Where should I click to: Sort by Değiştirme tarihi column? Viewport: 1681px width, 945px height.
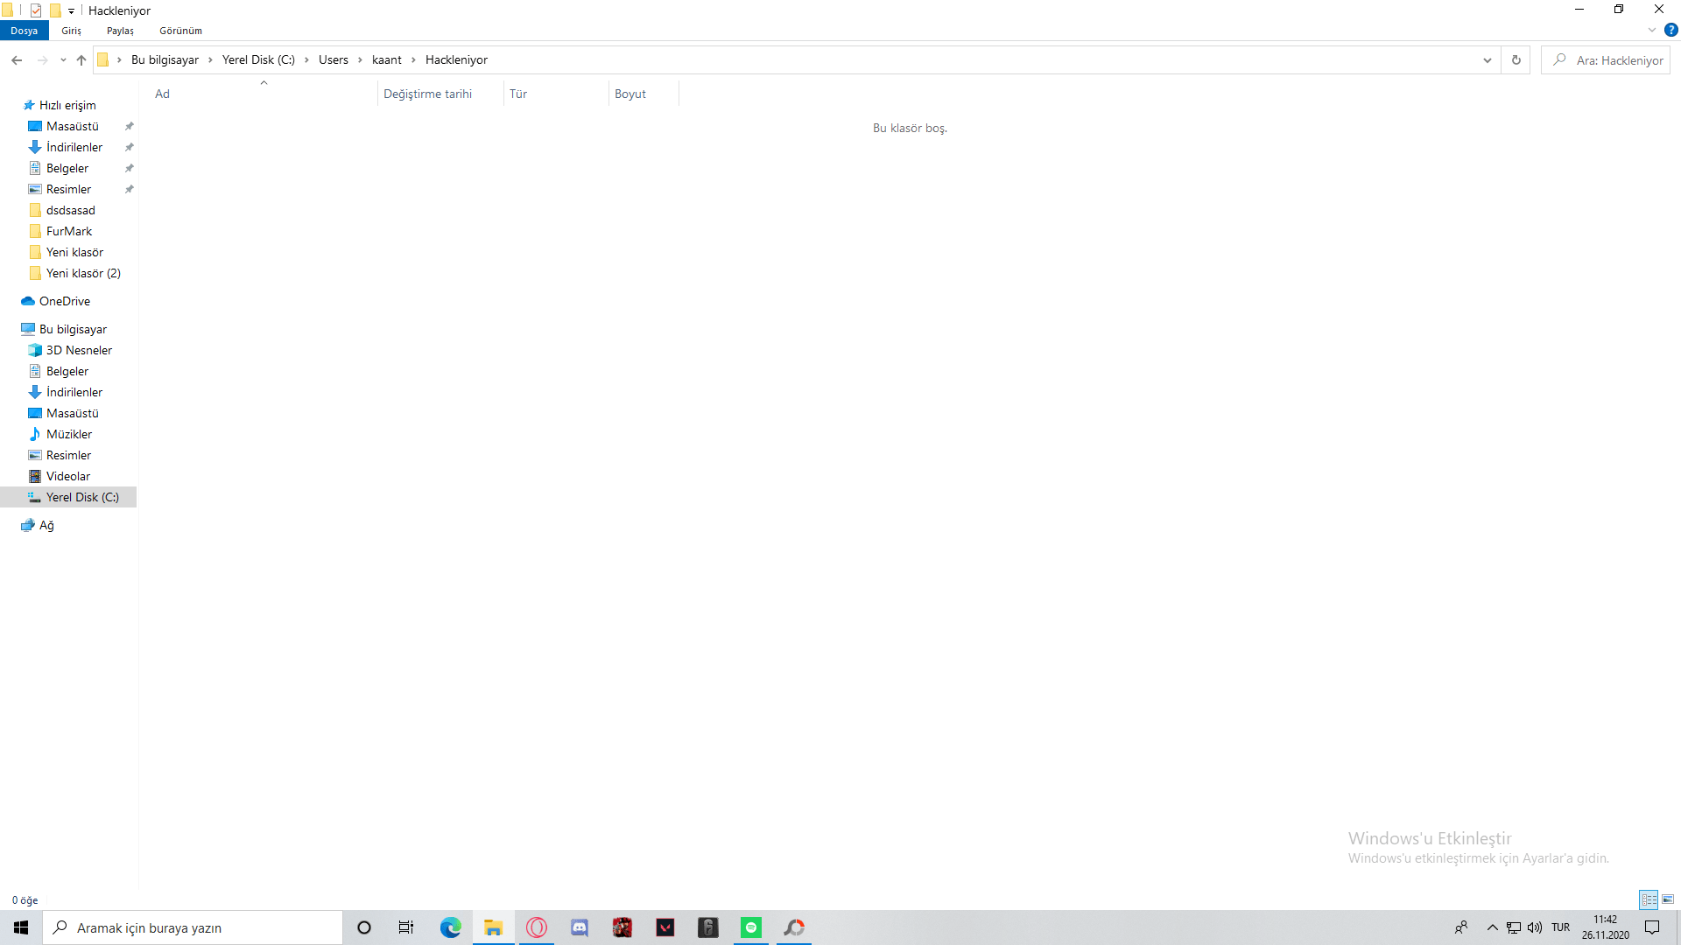(x=427, y=94)
